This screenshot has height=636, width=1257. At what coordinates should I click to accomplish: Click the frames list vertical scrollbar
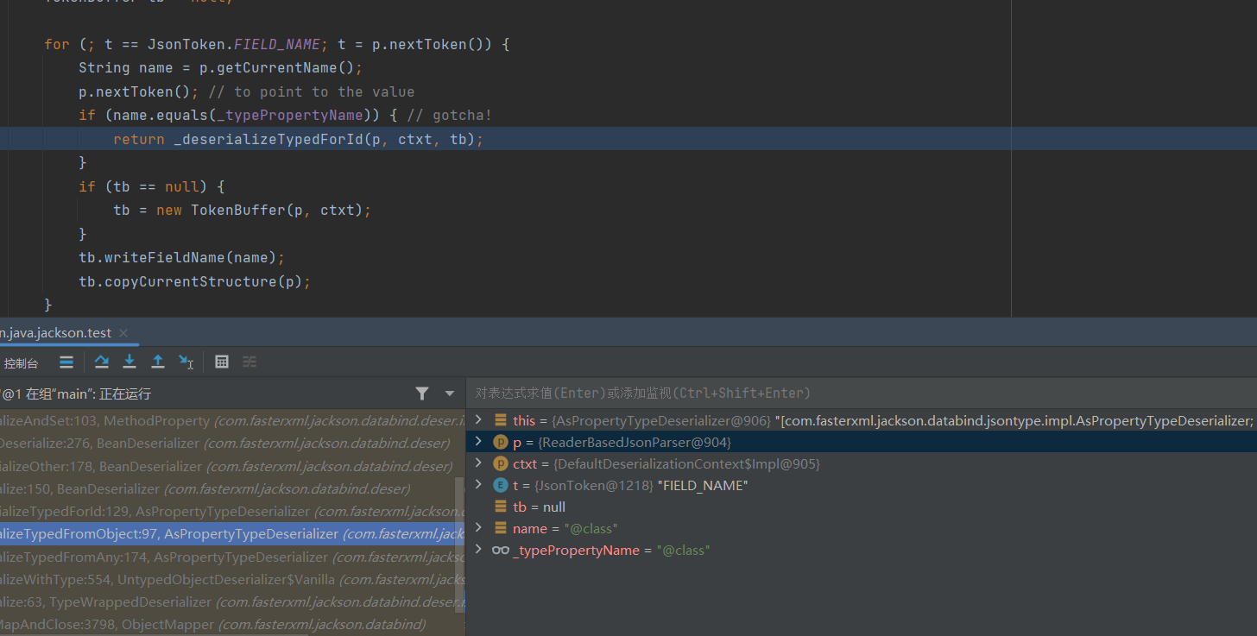point(460,544)
